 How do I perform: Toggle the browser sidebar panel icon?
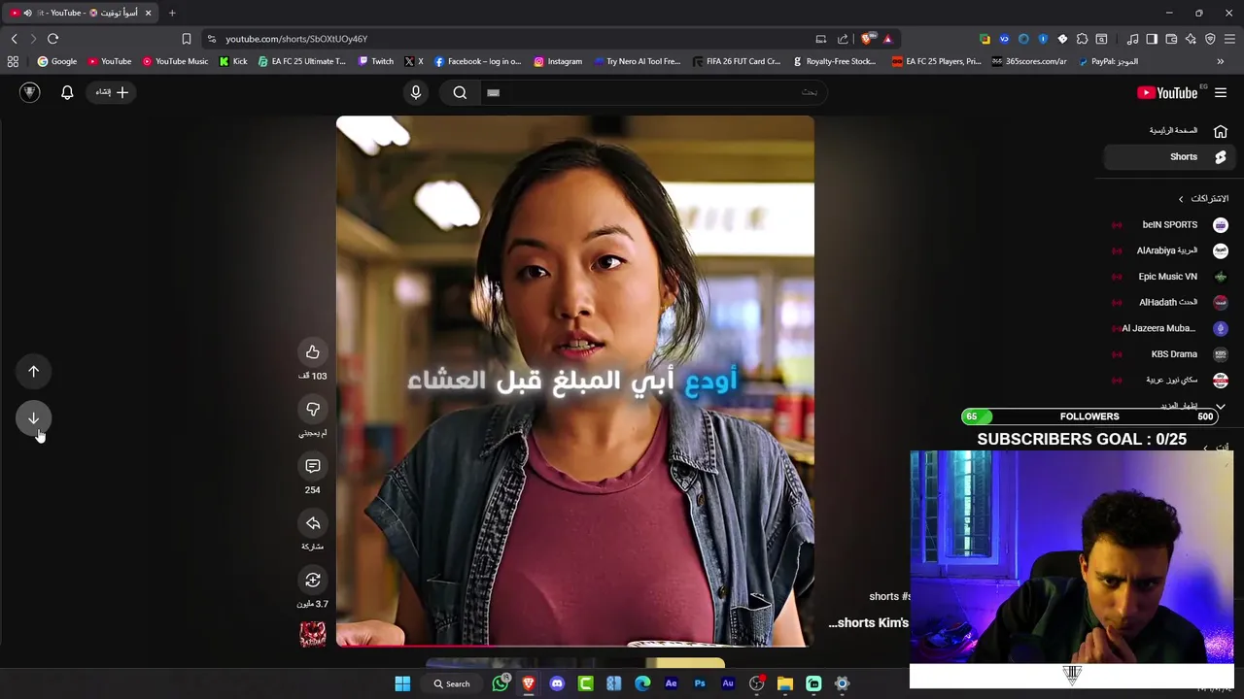1152,39
